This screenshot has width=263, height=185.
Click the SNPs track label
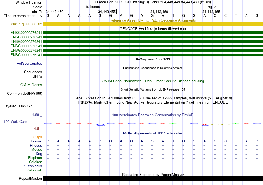pyautogui.click(x=37, y=76)
